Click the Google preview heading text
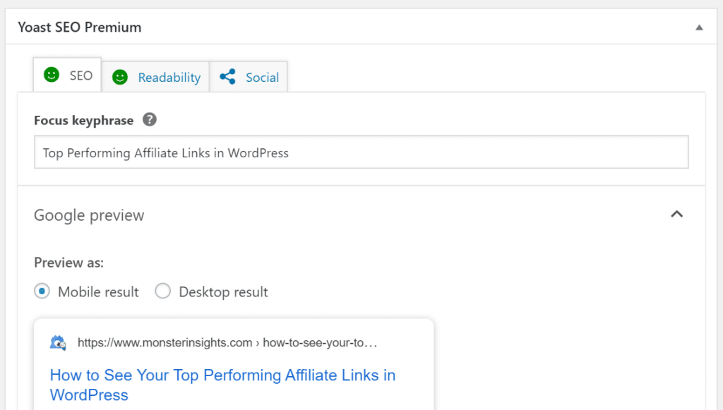 click(89, 215)
